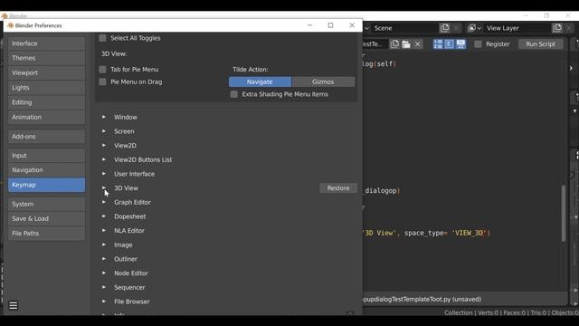Click open text file folder icon
Viewport: 579px width, 326px height.
click(406, 44)
